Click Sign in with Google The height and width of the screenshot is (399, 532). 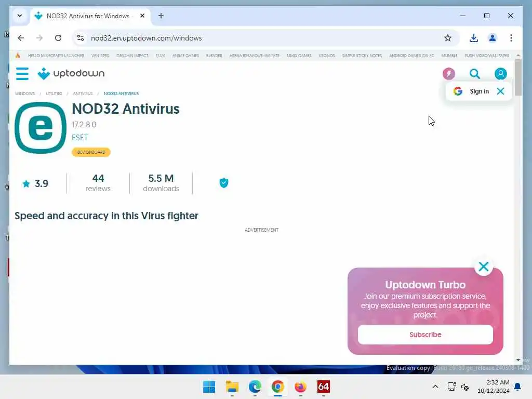479,91
